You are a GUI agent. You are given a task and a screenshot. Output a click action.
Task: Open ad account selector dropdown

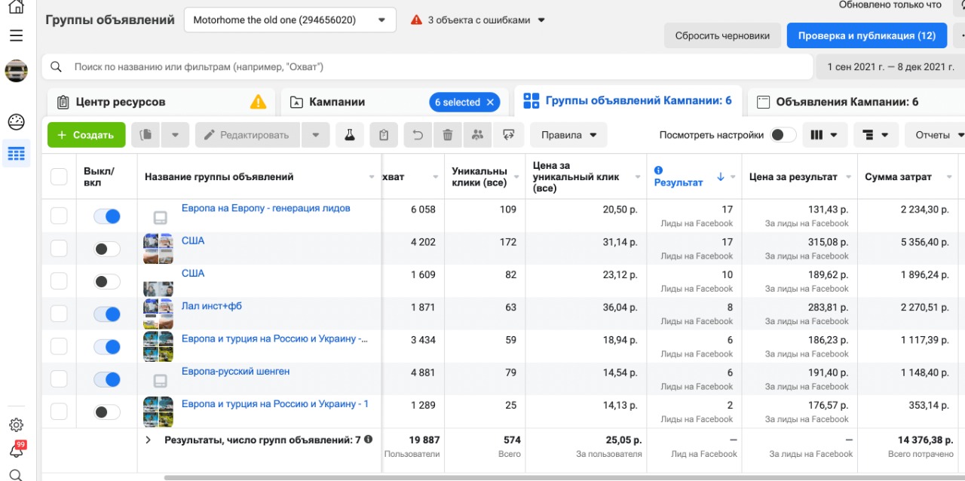pyautogui.click(x=290, y=20)
